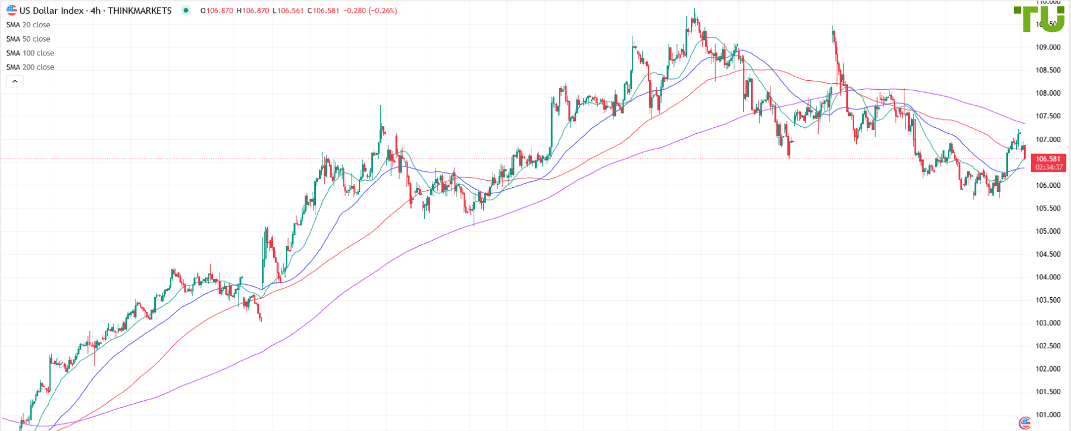Click the green market status dot

pos(186,10)
